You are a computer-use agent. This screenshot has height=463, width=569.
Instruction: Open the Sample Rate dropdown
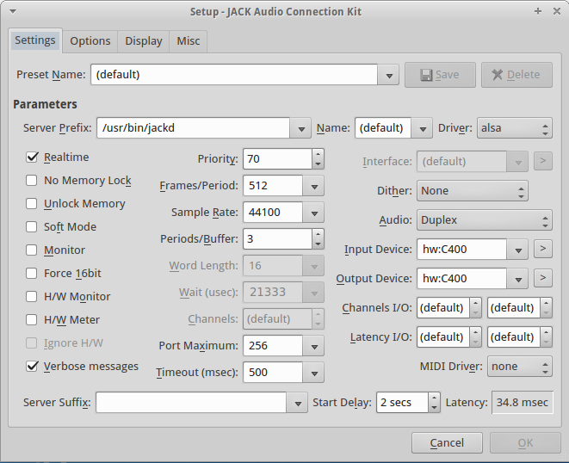click(314, 213)
